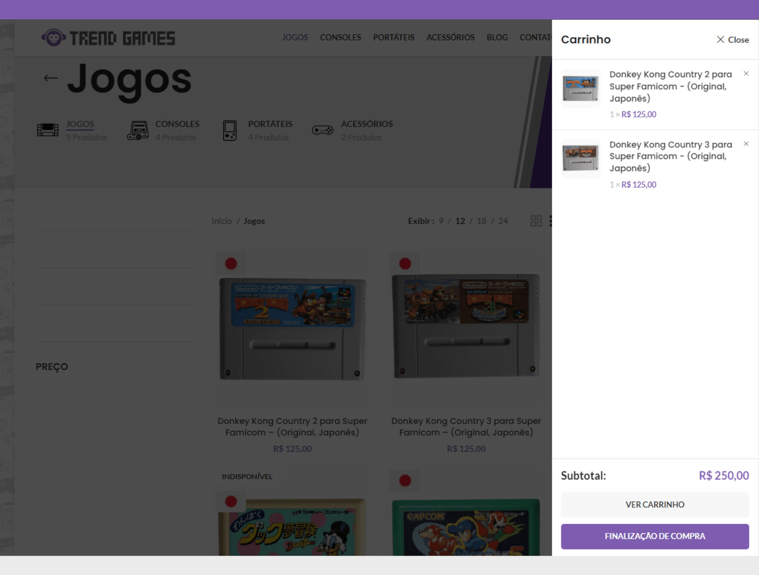This screenshot has height=575, width=759.
Task: Select the CONSOLES category icon
Action: point(138,130)
